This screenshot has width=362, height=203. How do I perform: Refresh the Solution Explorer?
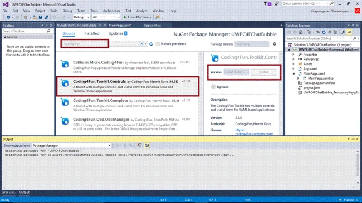tap(324, 32)
